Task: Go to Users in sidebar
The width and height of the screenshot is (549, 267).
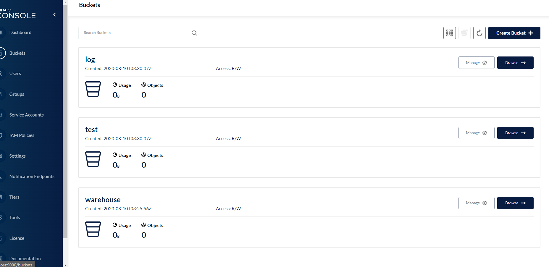Action: point(15,74)
